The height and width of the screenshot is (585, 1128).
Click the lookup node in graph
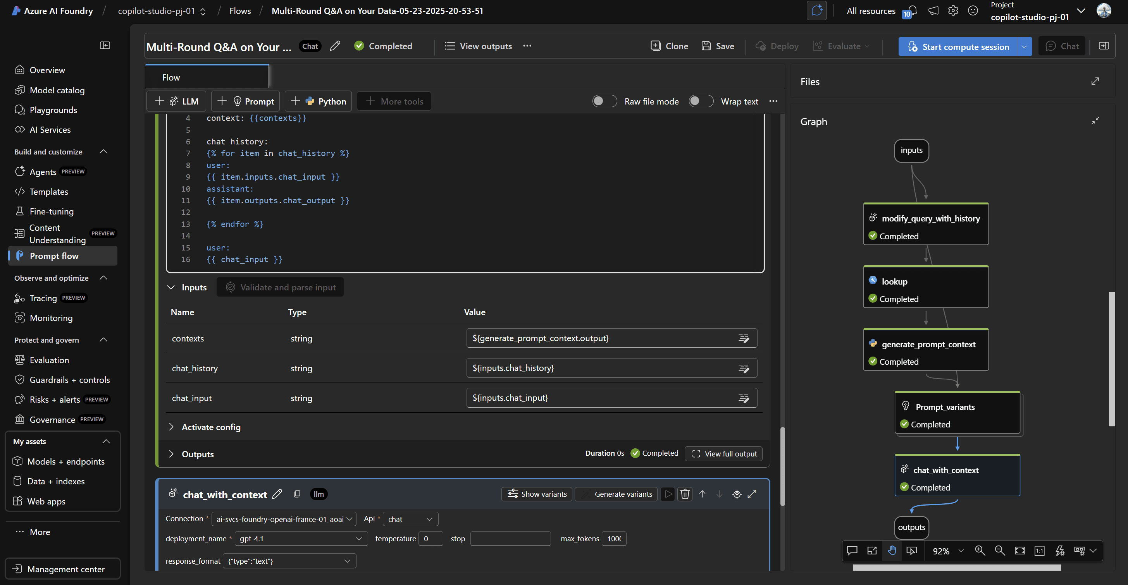tap(926, 287)
